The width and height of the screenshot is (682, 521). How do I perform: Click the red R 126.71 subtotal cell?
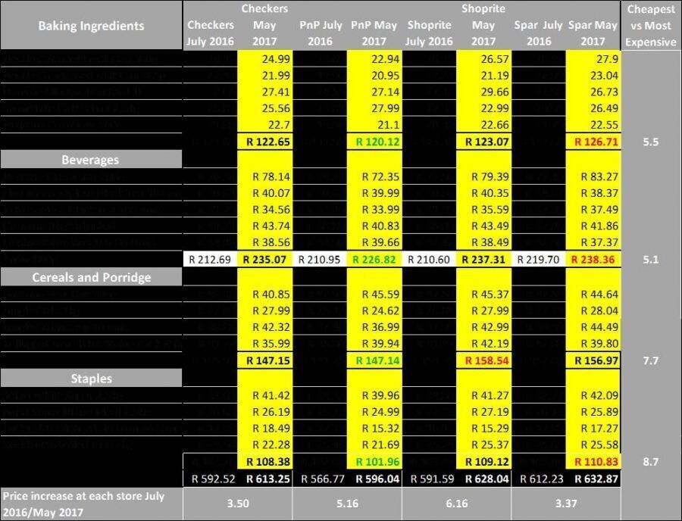click(x=593, y=142)
